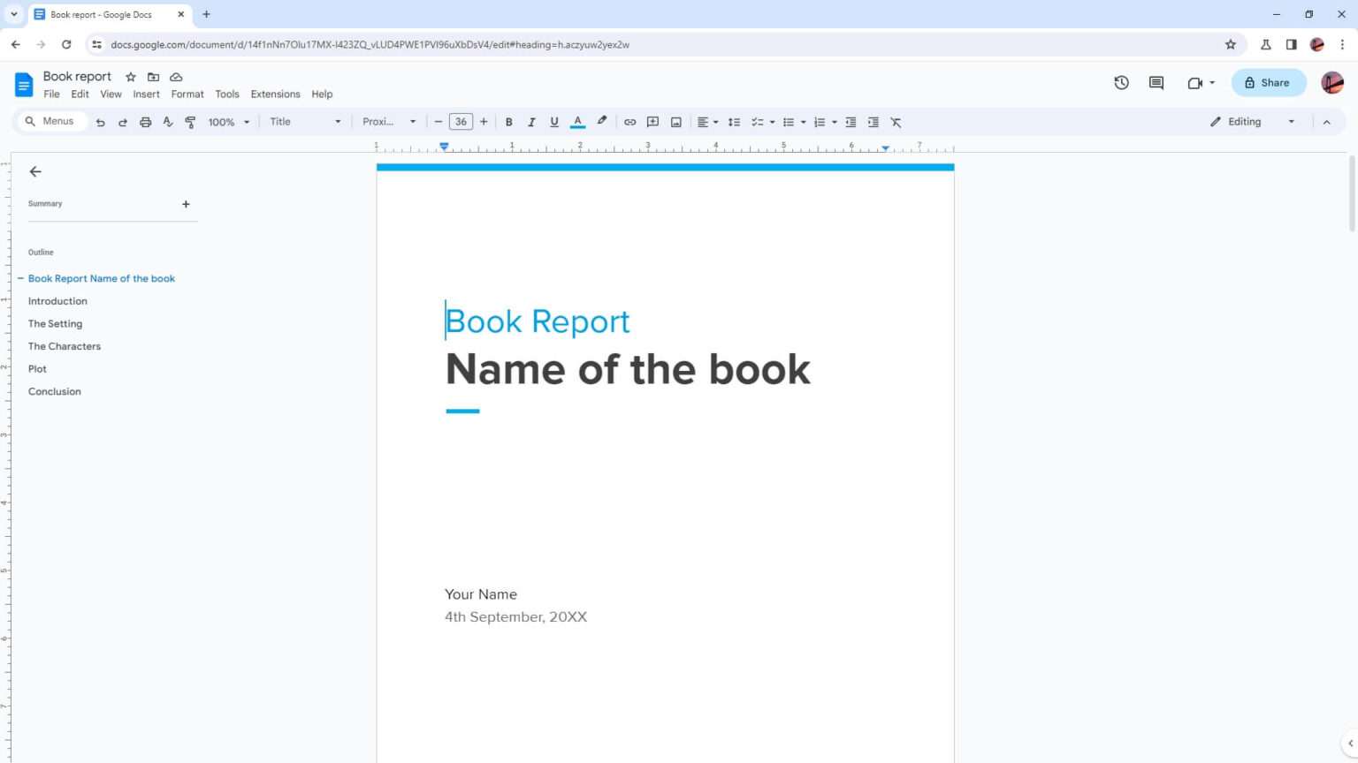Toggle underline formatting
1358x763 pixels.
click(553, 121)
